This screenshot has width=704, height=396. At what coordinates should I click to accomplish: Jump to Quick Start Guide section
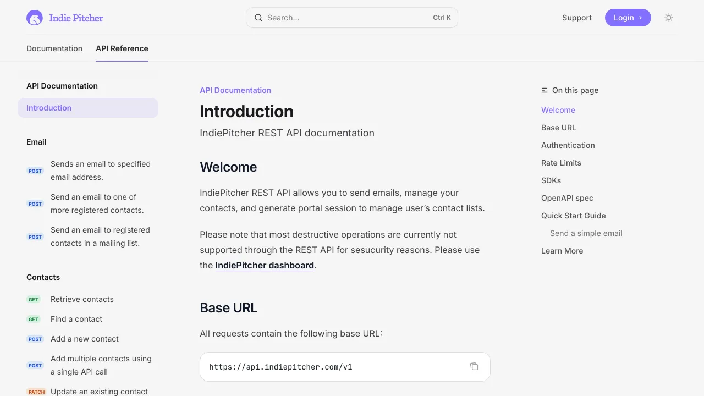pyautogui.click(x=574, y=216)
